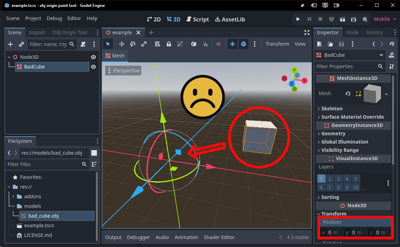Load resource folder icon in Inspector

point(330,44)
